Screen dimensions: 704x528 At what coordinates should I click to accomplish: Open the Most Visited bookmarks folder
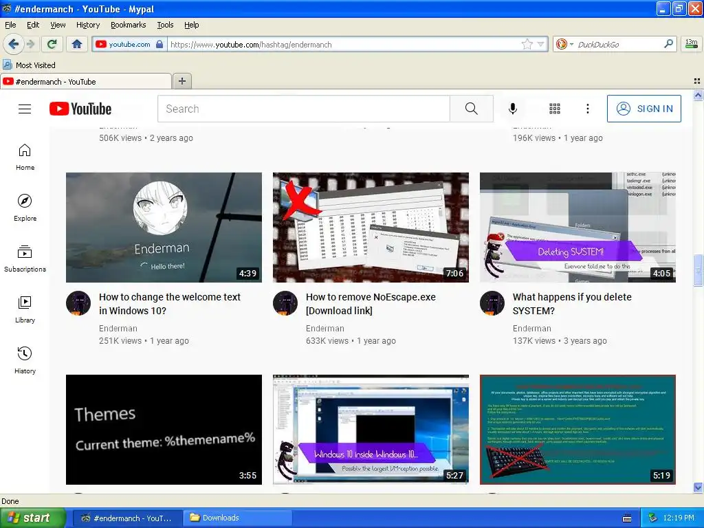pos(29,65)
